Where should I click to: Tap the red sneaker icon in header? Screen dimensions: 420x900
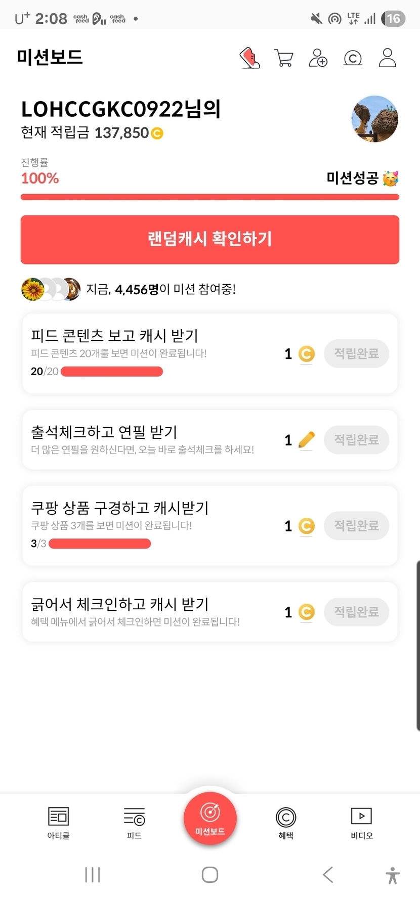(x=249, y=58)
